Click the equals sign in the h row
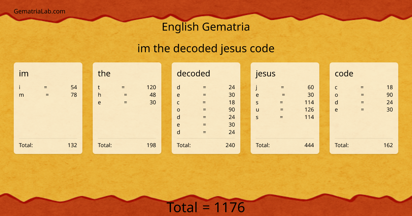This screenshot has height=216, width=412. [126, 95]
